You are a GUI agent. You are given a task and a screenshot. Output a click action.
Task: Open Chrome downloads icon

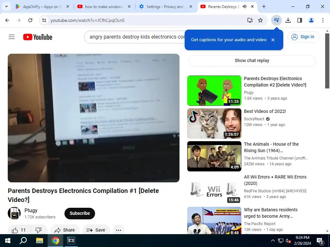click(x=288, y=20)
